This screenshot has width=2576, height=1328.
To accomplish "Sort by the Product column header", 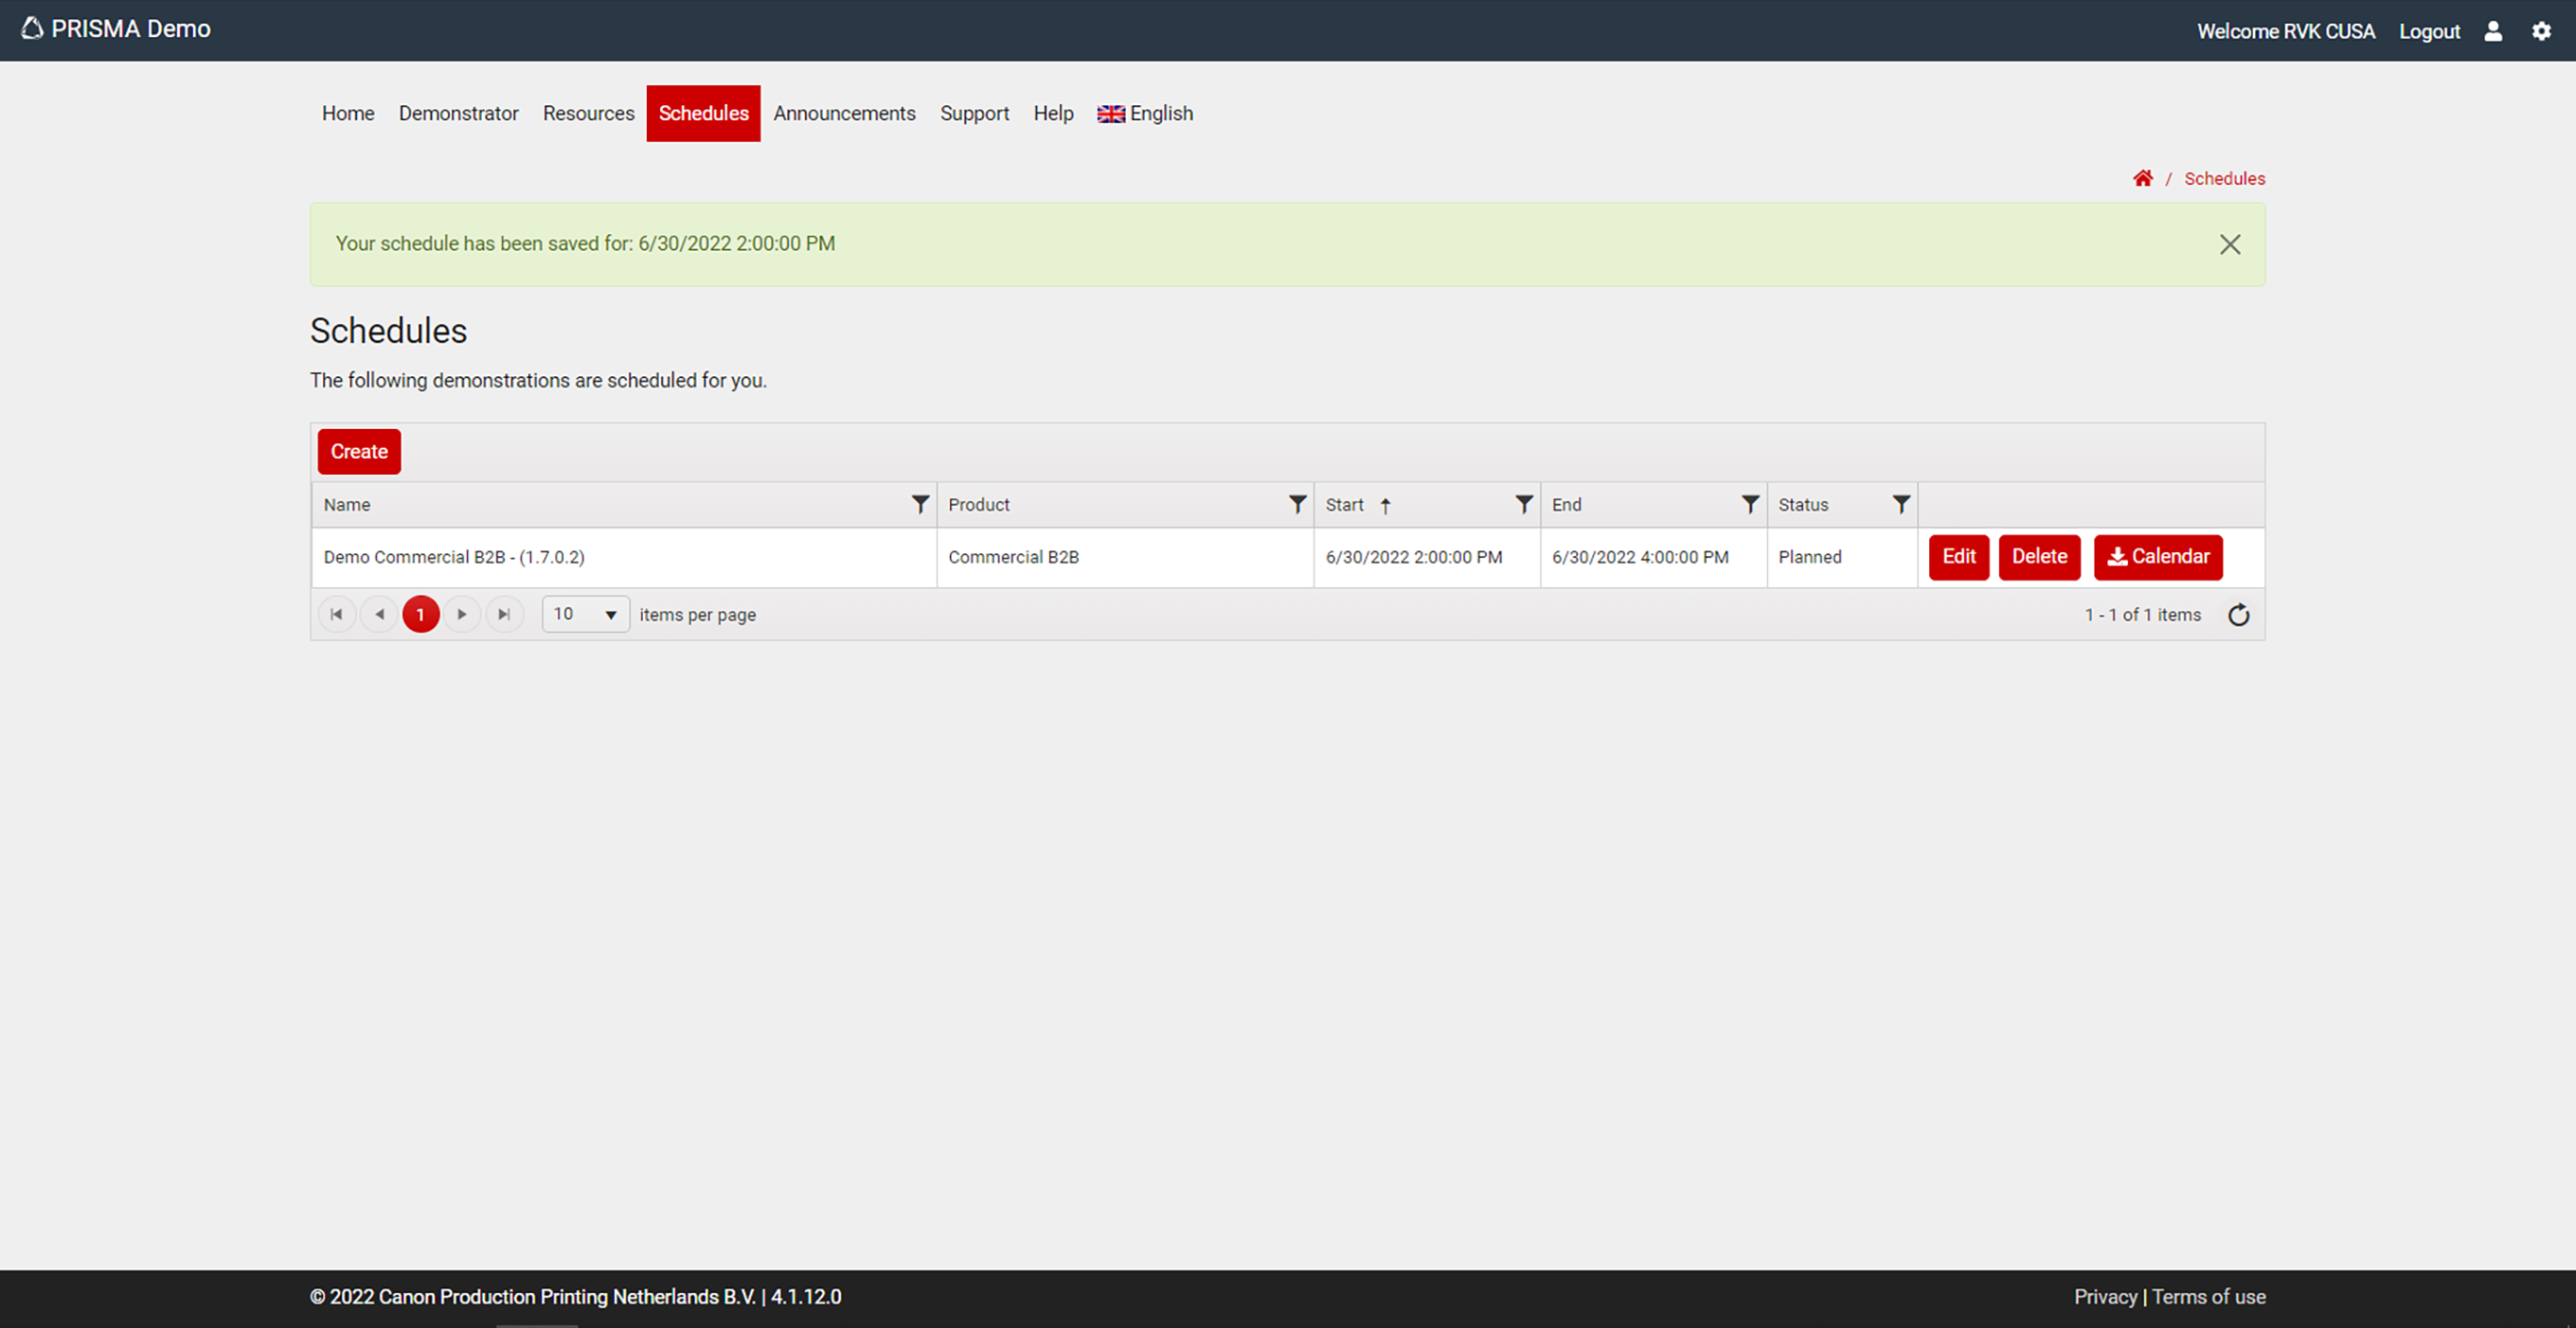I will coord(979,505).
